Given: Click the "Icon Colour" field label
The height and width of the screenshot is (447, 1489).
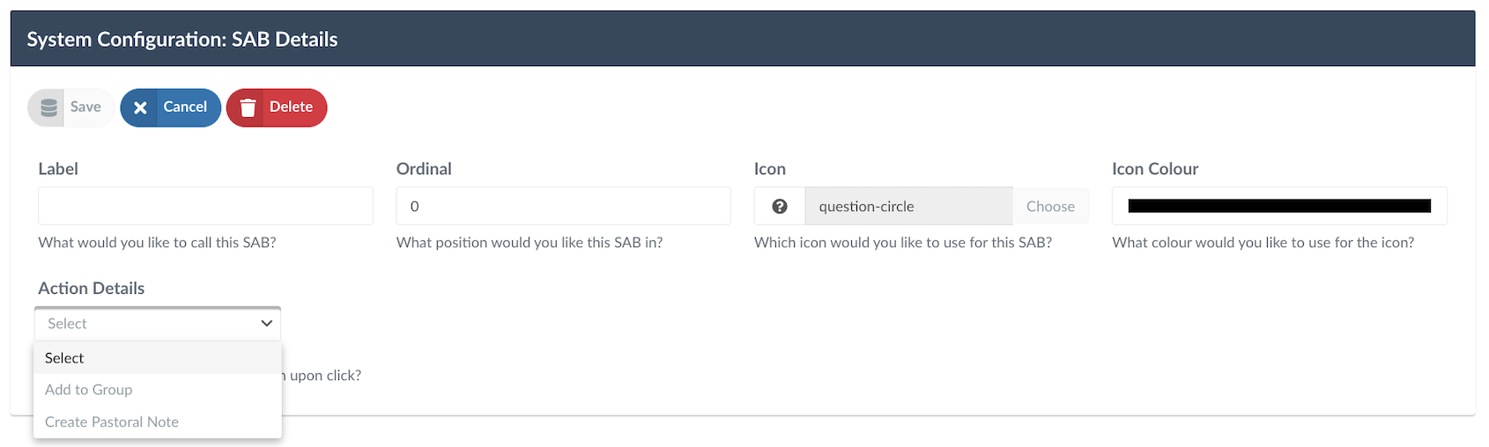Looking at the screenshot, I should (x=1155, y=169).
